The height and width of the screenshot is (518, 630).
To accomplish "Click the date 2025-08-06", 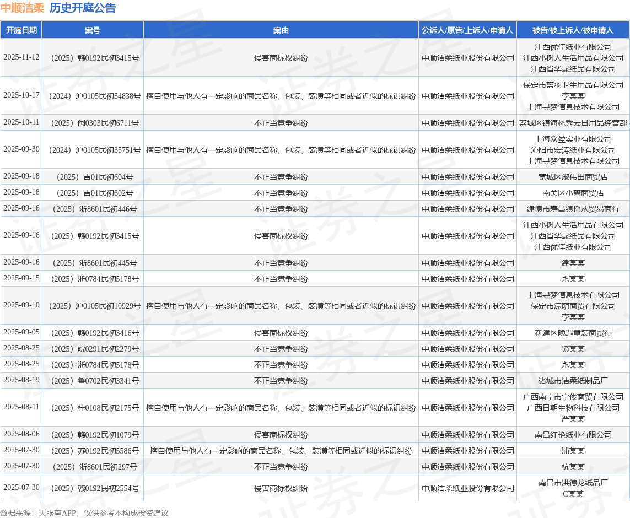I will pos(21,434).
